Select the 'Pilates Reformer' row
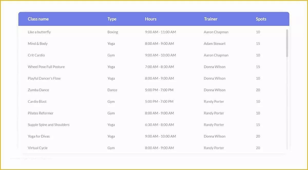The height and width of the screenshot is (170, 308). pyautogui.click(x=41, y=113)
